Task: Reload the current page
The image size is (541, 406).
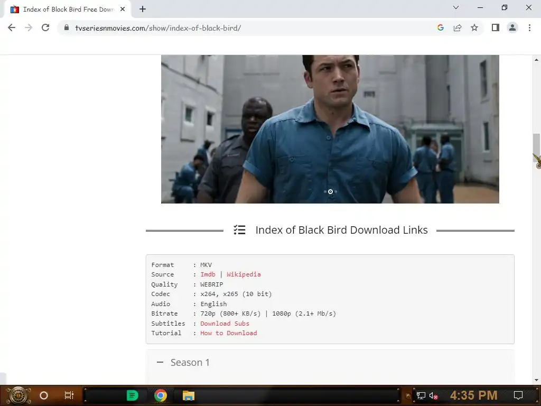Action: pyautogui.click(x=45, y=27)
